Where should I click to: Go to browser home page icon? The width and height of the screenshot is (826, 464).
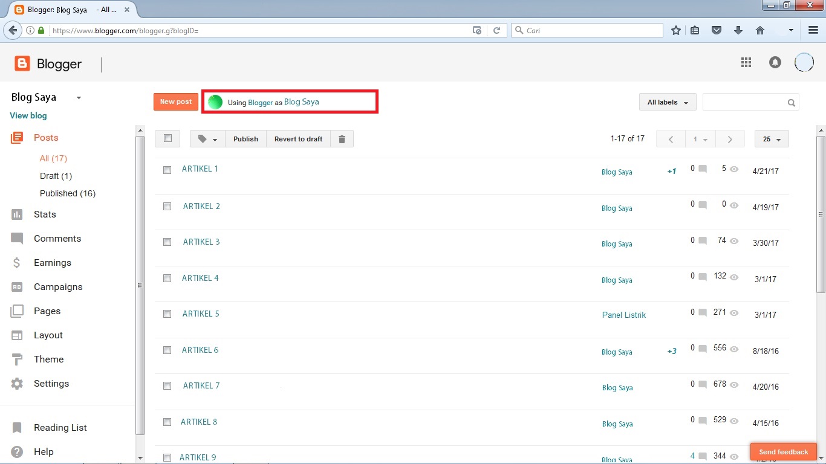coord(760,30)
